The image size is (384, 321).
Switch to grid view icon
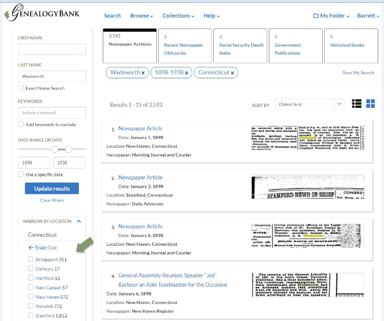pos(371,104)
